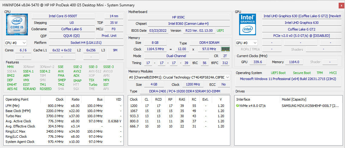Screen dimensions: 345x148
Task: Click the GPU clock 339.6 value
Action: (x=258, y=62)
